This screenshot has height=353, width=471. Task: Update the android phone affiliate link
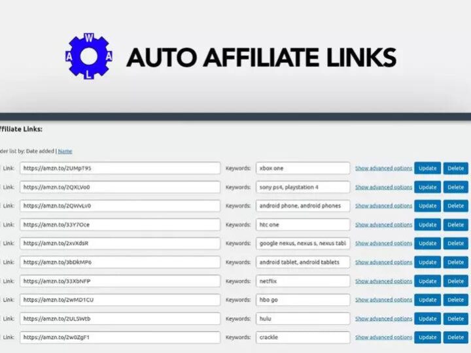coord(427,206)
